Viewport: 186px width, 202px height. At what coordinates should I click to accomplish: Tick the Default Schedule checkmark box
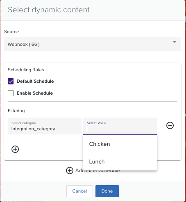(11, 81)
